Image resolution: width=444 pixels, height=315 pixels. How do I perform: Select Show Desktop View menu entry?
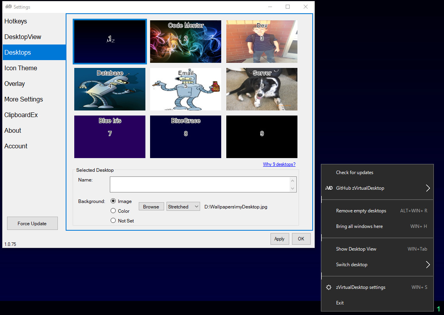coord(377,249)
